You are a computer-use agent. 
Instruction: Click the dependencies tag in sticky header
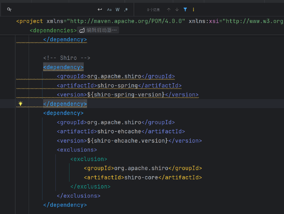53,30
